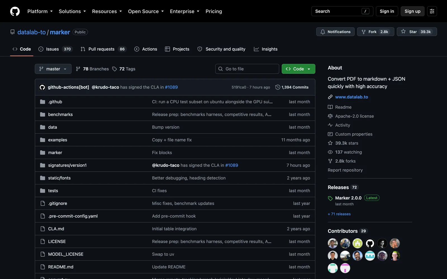Expand the Resources menu

tap(107, 11)
